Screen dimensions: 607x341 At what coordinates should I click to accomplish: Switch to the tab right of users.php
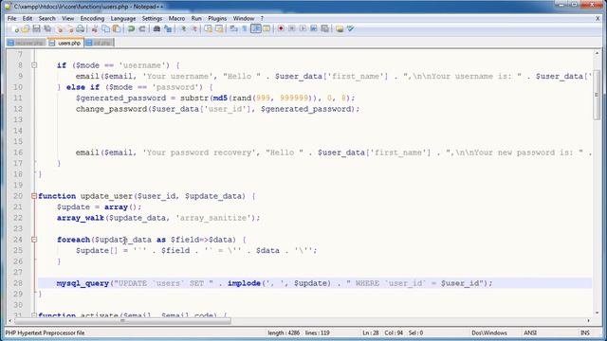99,43
